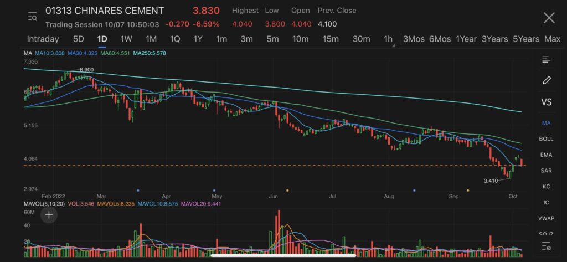Tap the MA30:4.325 legend label
The image size is (567, 262).
pyautogui.click(x=83, y=53)
